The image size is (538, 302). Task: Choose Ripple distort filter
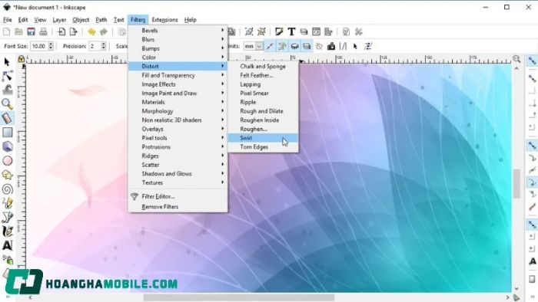[x=263, y=102]
